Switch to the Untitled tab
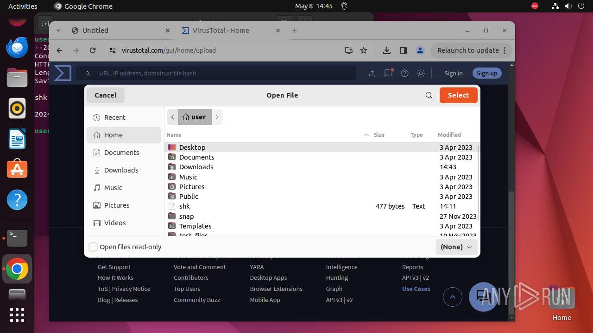593x333 pixels. pyautogui.click(x=121, y=31)
